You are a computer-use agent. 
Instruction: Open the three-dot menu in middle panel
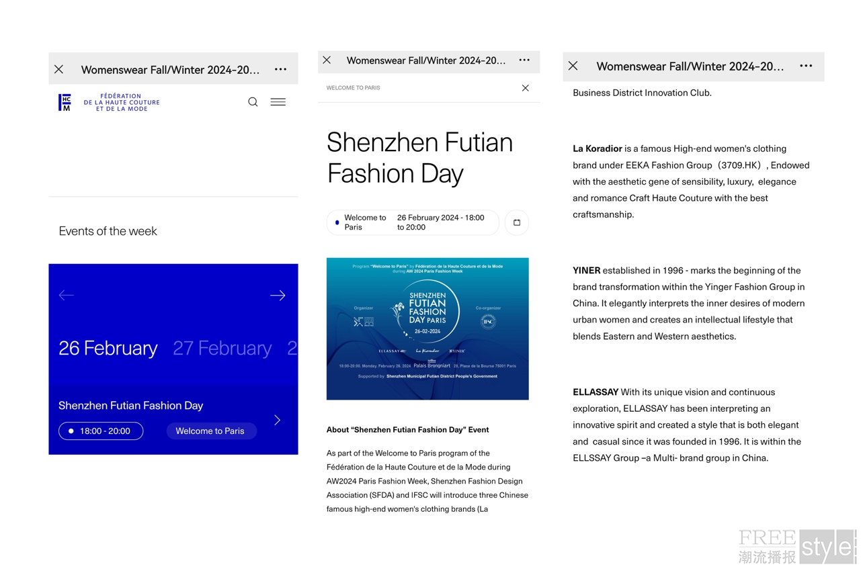point(524,60)
